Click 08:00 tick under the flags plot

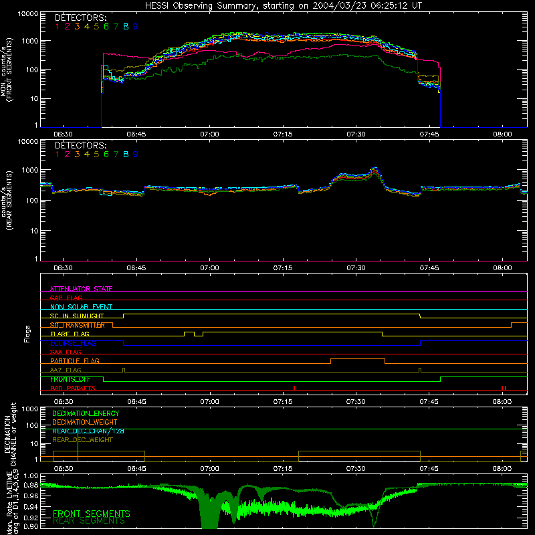click(502, 402)
